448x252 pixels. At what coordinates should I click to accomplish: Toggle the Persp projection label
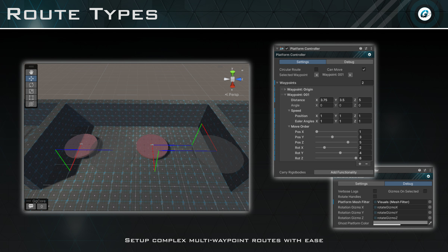232,94
